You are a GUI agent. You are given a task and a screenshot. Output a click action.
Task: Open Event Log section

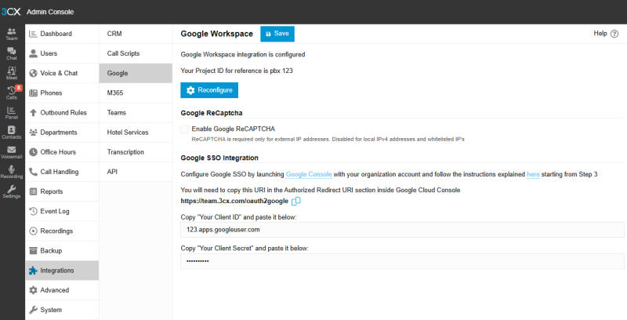coord(62,211)
